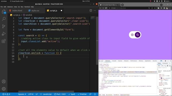Change language mode from JavaScript

[x=47, y=94]
